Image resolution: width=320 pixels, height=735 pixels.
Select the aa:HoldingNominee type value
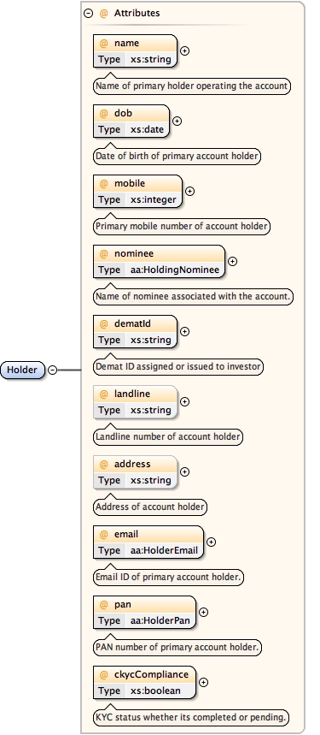[x=175, y=270]
